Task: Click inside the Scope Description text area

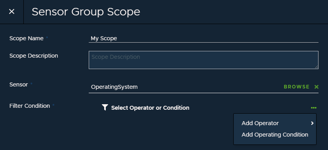Action: click(204, 60)
